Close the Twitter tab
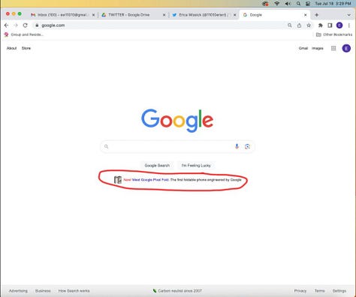 click(234, 15)
